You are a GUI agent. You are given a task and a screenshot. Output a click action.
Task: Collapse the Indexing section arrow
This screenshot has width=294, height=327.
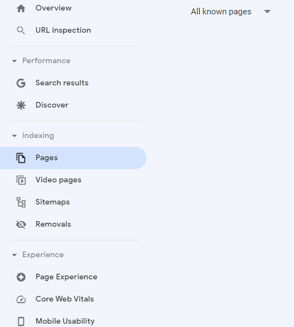coord(14,136)
